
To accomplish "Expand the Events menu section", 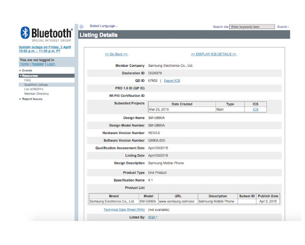I will tap(27, 70).
